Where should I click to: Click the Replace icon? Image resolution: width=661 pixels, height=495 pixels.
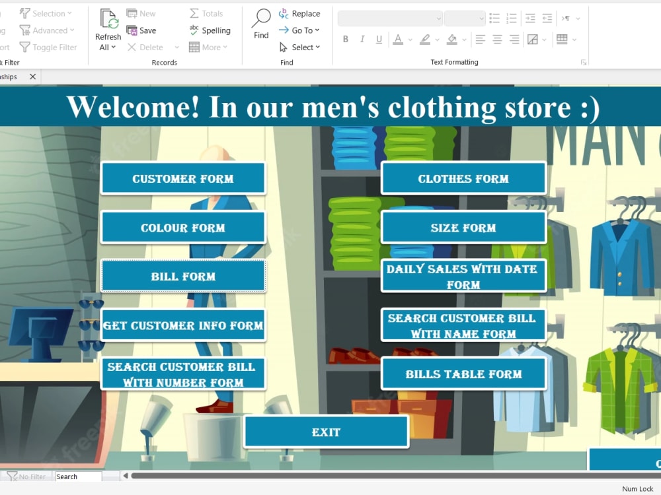click(284, 13)
